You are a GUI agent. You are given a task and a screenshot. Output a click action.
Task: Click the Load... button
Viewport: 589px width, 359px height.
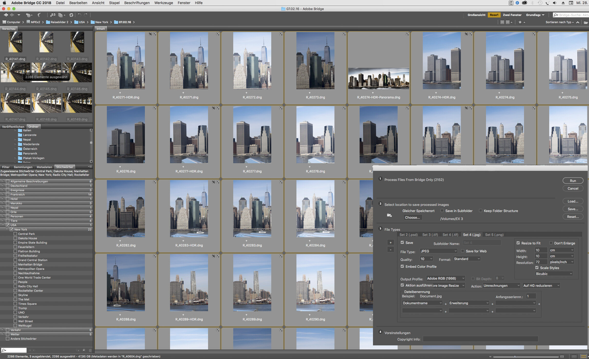[573, 201]
